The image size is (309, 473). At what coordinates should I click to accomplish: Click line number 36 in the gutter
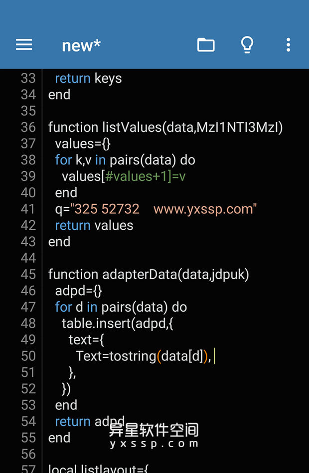[28, 127]
